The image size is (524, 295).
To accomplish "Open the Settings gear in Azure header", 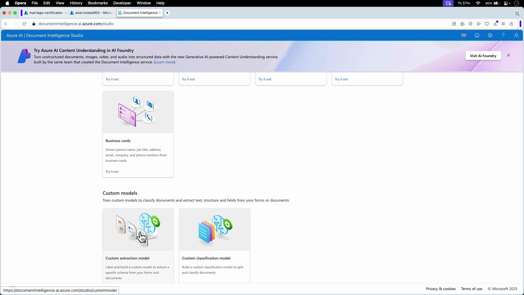I will 490,36.
